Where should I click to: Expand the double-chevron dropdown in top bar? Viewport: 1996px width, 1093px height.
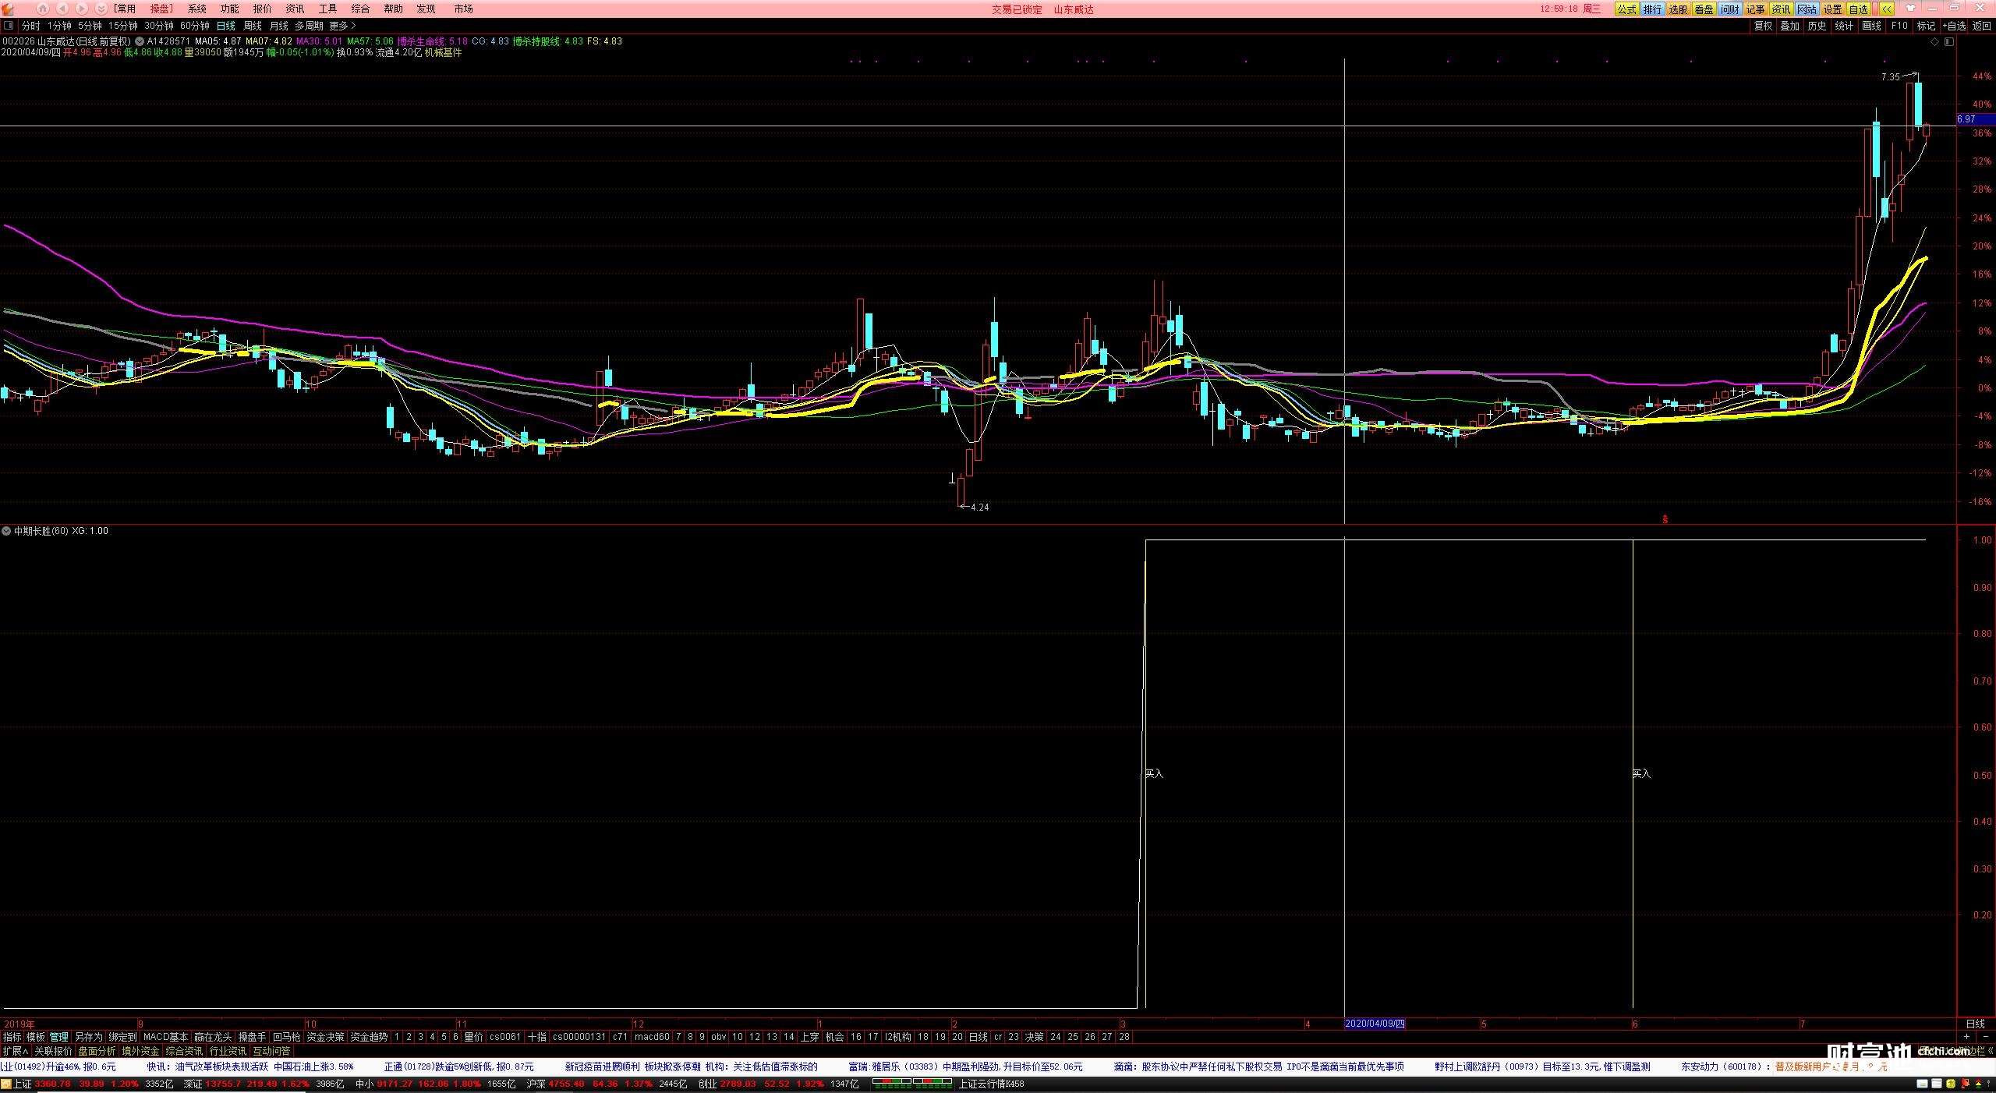pyautogui.click(x=101, y=9)
